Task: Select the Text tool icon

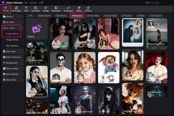Action: click(x=26, y=9)
